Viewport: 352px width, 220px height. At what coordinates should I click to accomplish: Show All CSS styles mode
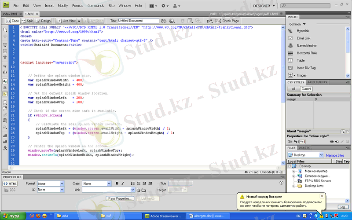293,89
